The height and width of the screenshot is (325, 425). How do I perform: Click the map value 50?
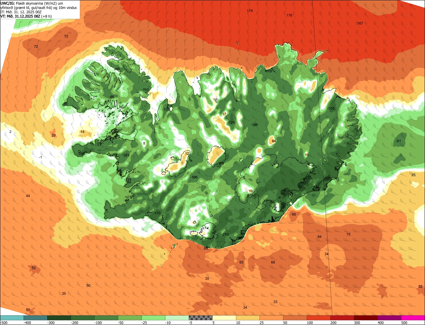88,285
